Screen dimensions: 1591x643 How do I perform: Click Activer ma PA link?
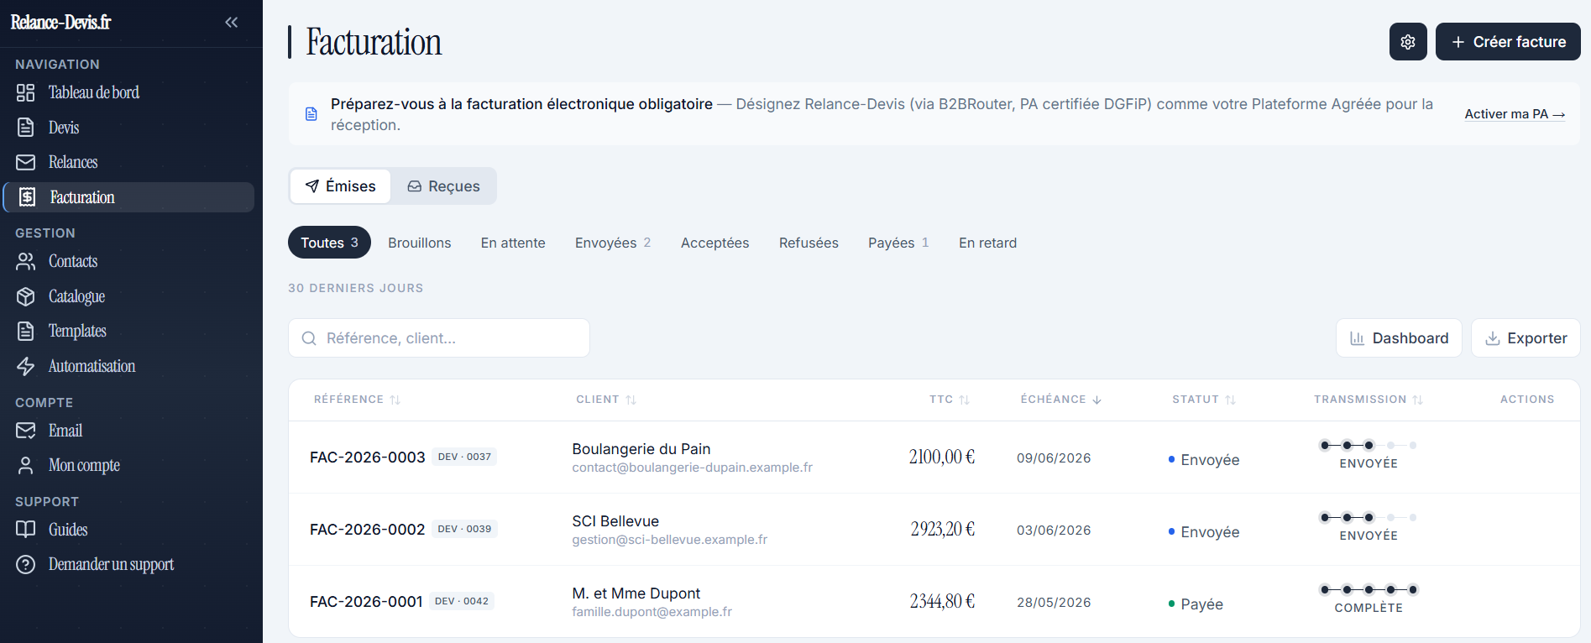coord(1515,114)
